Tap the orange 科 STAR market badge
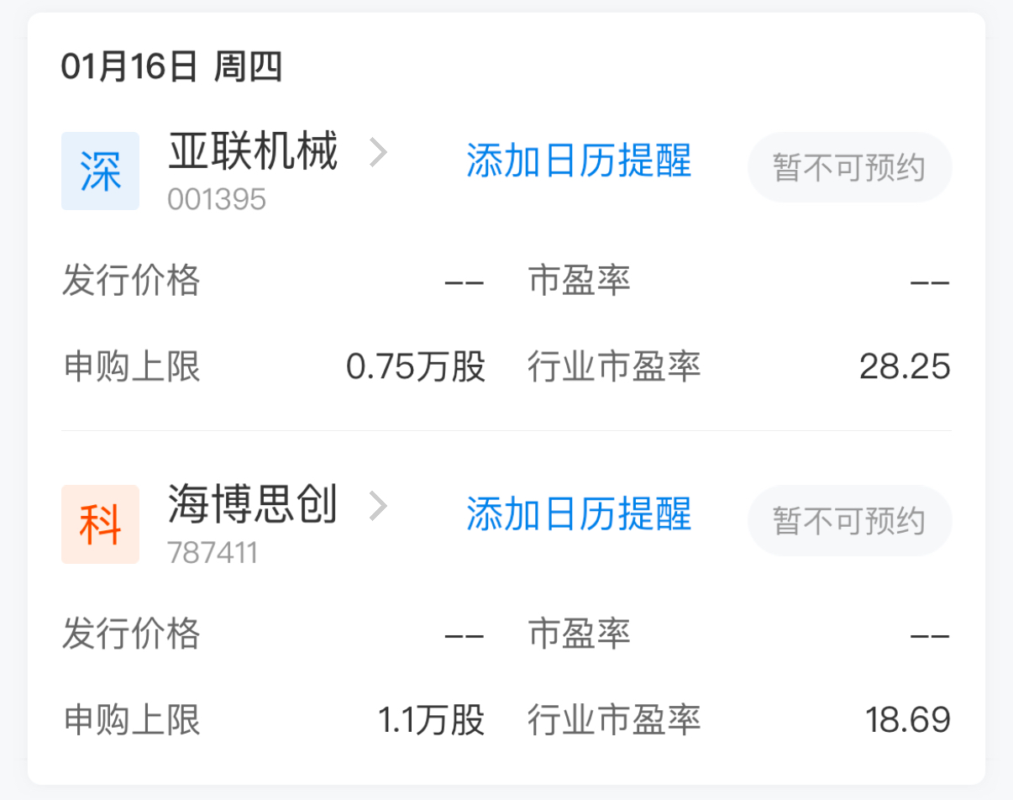This screenshot has height=800, width=1013. (x=100, y=524)
